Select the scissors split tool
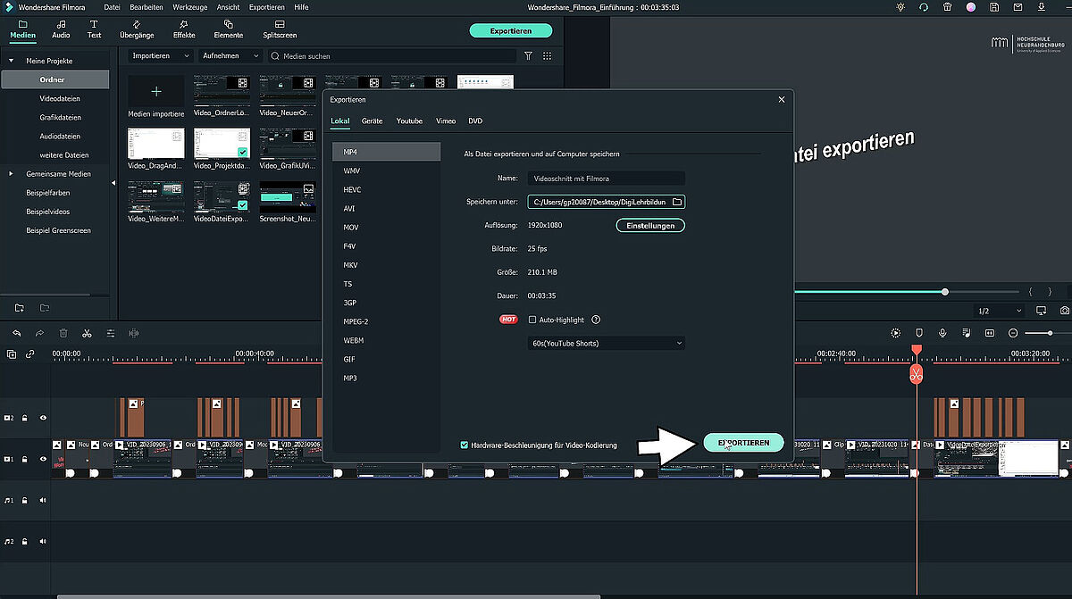1072x599 pixels. [87, 333]
